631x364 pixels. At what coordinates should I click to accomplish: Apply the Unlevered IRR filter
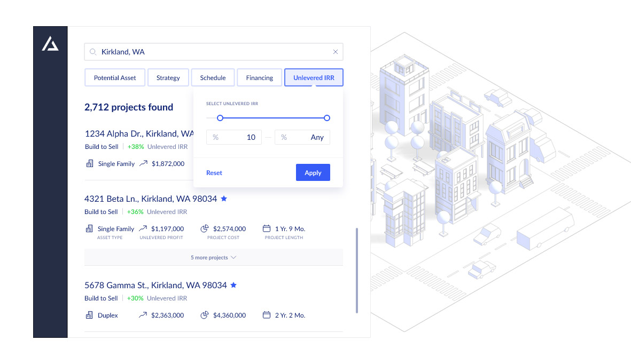(x=313, y=172)
